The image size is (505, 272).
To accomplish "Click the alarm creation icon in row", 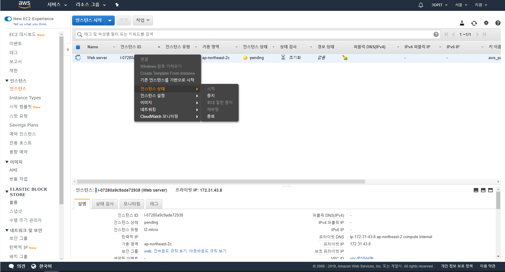I will click(345, 58).
